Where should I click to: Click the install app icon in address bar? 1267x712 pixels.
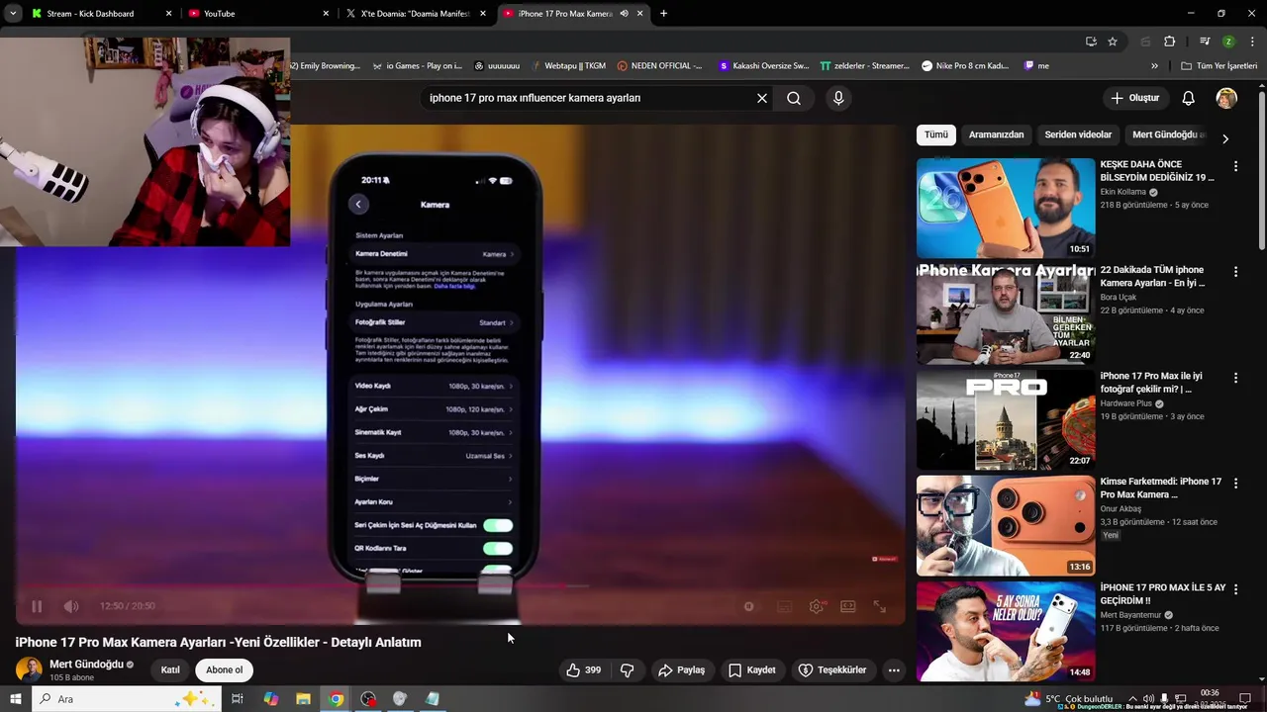(1091, 42)
